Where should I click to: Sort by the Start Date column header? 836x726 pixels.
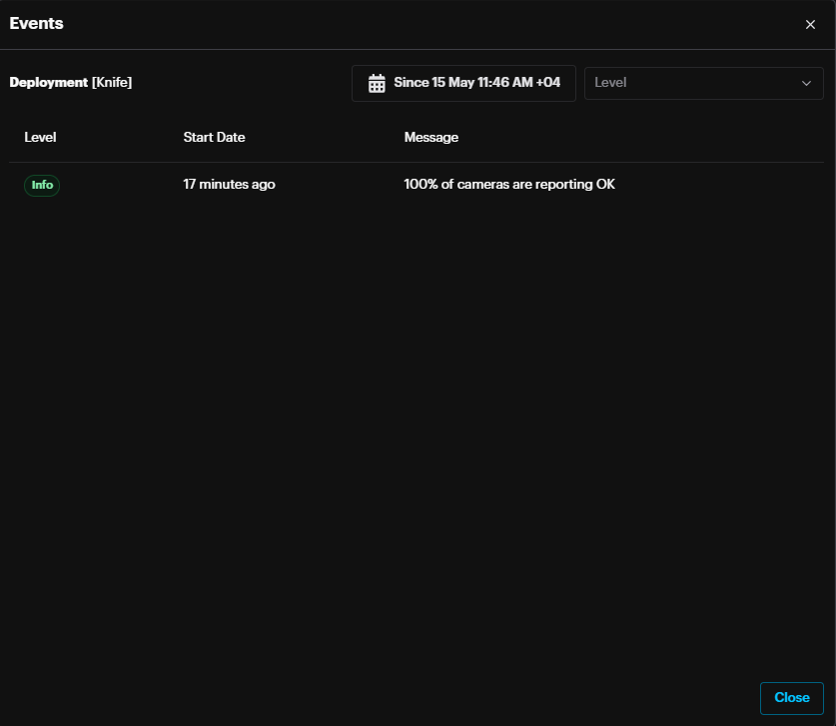214,137
